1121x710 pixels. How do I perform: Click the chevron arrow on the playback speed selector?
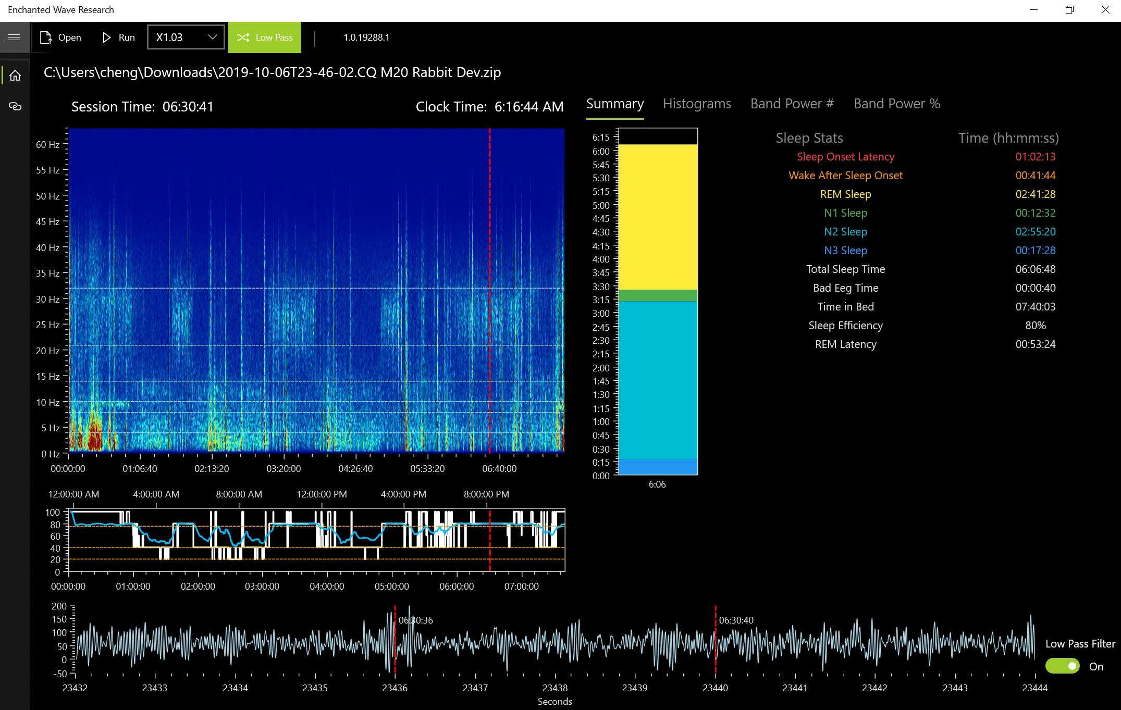[212, 37]
